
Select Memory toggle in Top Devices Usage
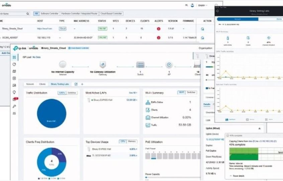tap(132, 141)
